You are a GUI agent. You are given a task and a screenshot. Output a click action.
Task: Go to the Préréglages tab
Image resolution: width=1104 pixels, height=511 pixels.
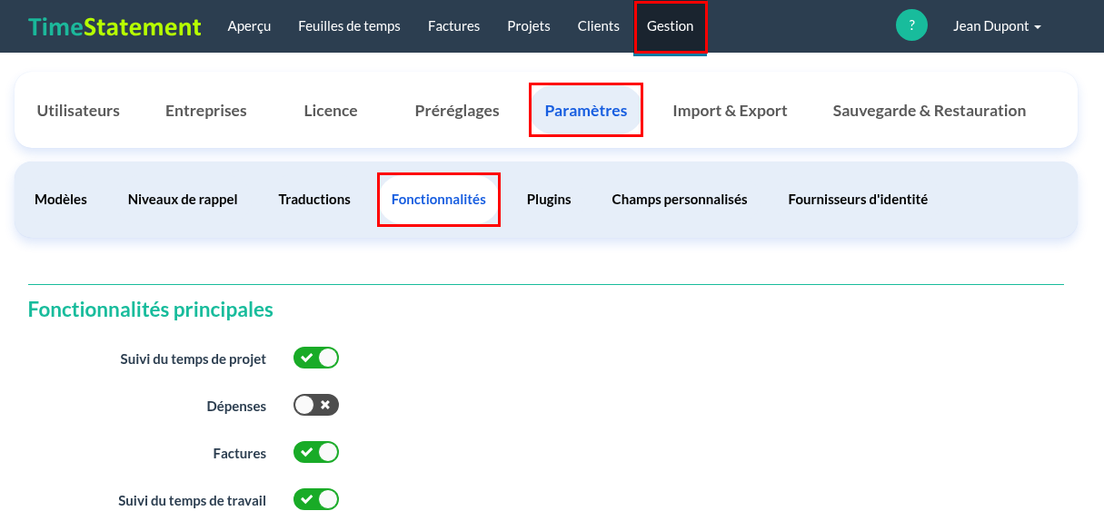457,111
